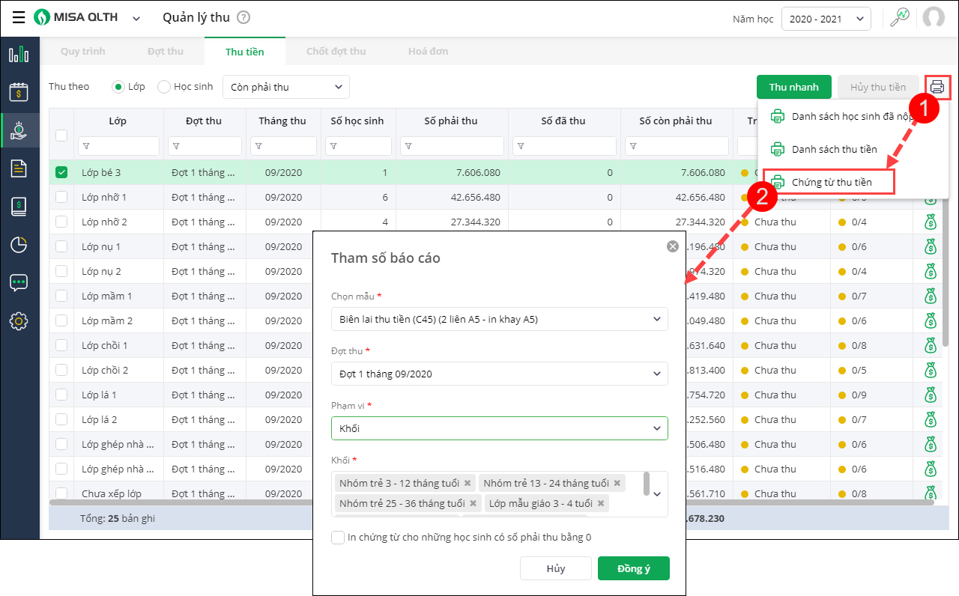Open the user avatar profile
959x596 pixels.
[934, 18]
